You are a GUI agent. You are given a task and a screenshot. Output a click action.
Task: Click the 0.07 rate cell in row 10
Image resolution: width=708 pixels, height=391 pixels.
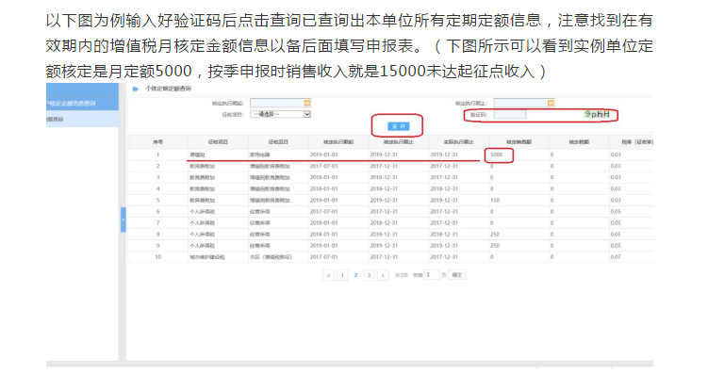coord(616,257)
